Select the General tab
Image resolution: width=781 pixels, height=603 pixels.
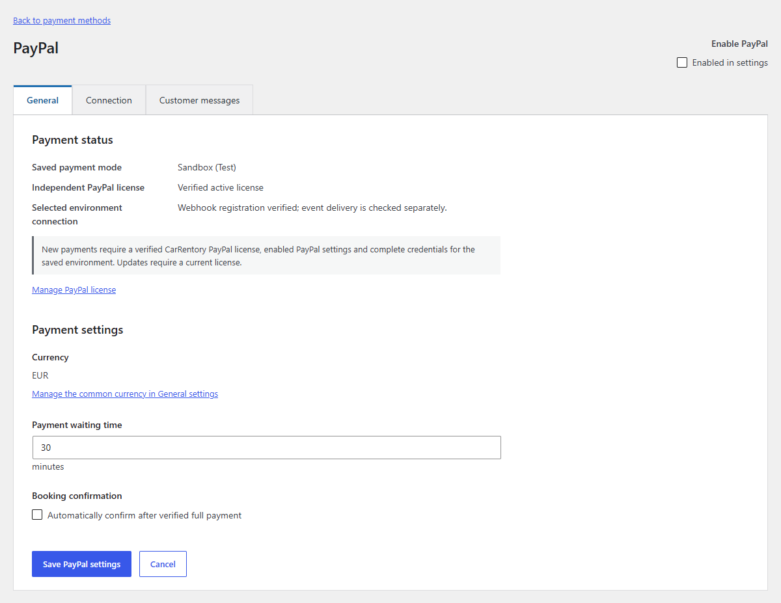pos(42,100)
